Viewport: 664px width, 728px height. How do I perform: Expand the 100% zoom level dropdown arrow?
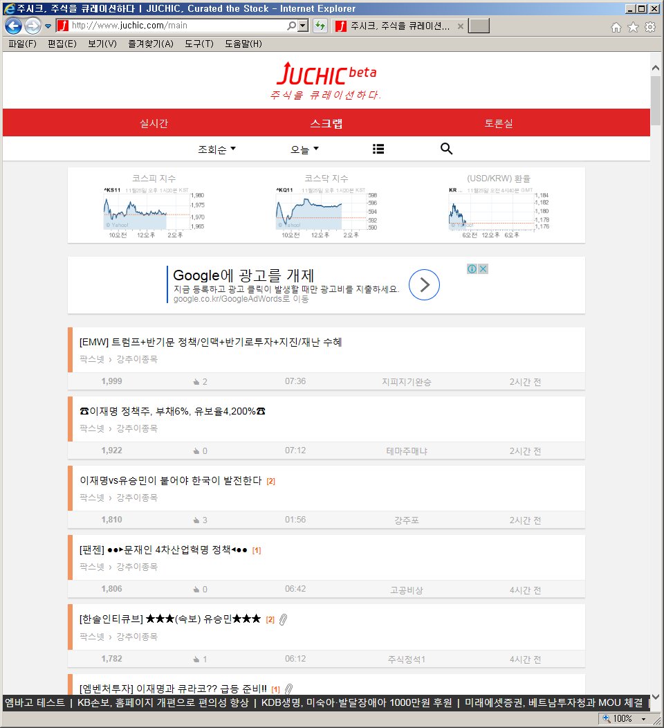(643, 719)
